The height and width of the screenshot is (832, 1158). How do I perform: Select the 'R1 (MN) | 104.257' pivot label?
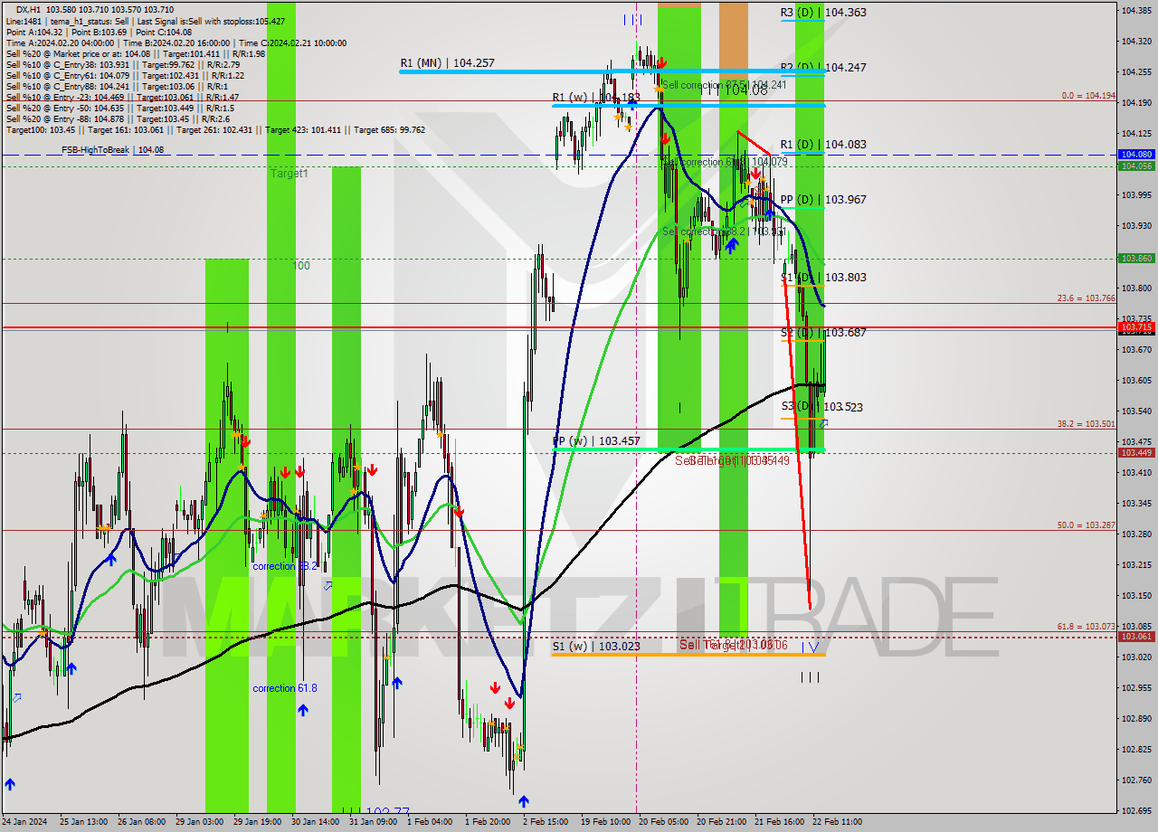[448, 63]
